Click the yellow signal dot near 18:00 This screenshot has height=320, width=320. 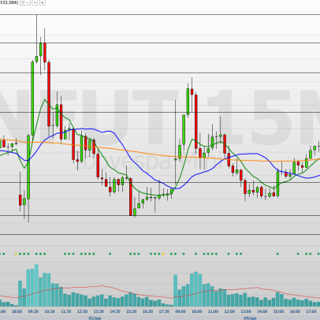pyautogui.click(x=16, y=254)
